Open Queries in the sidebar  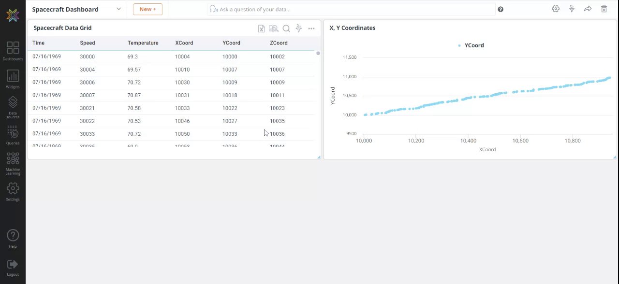point(13,135)
